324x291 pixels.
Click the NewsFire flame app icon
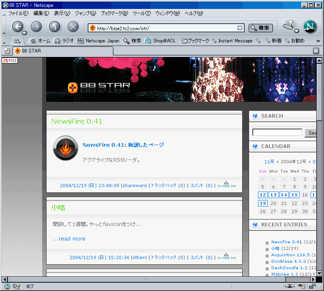[66, 148]
